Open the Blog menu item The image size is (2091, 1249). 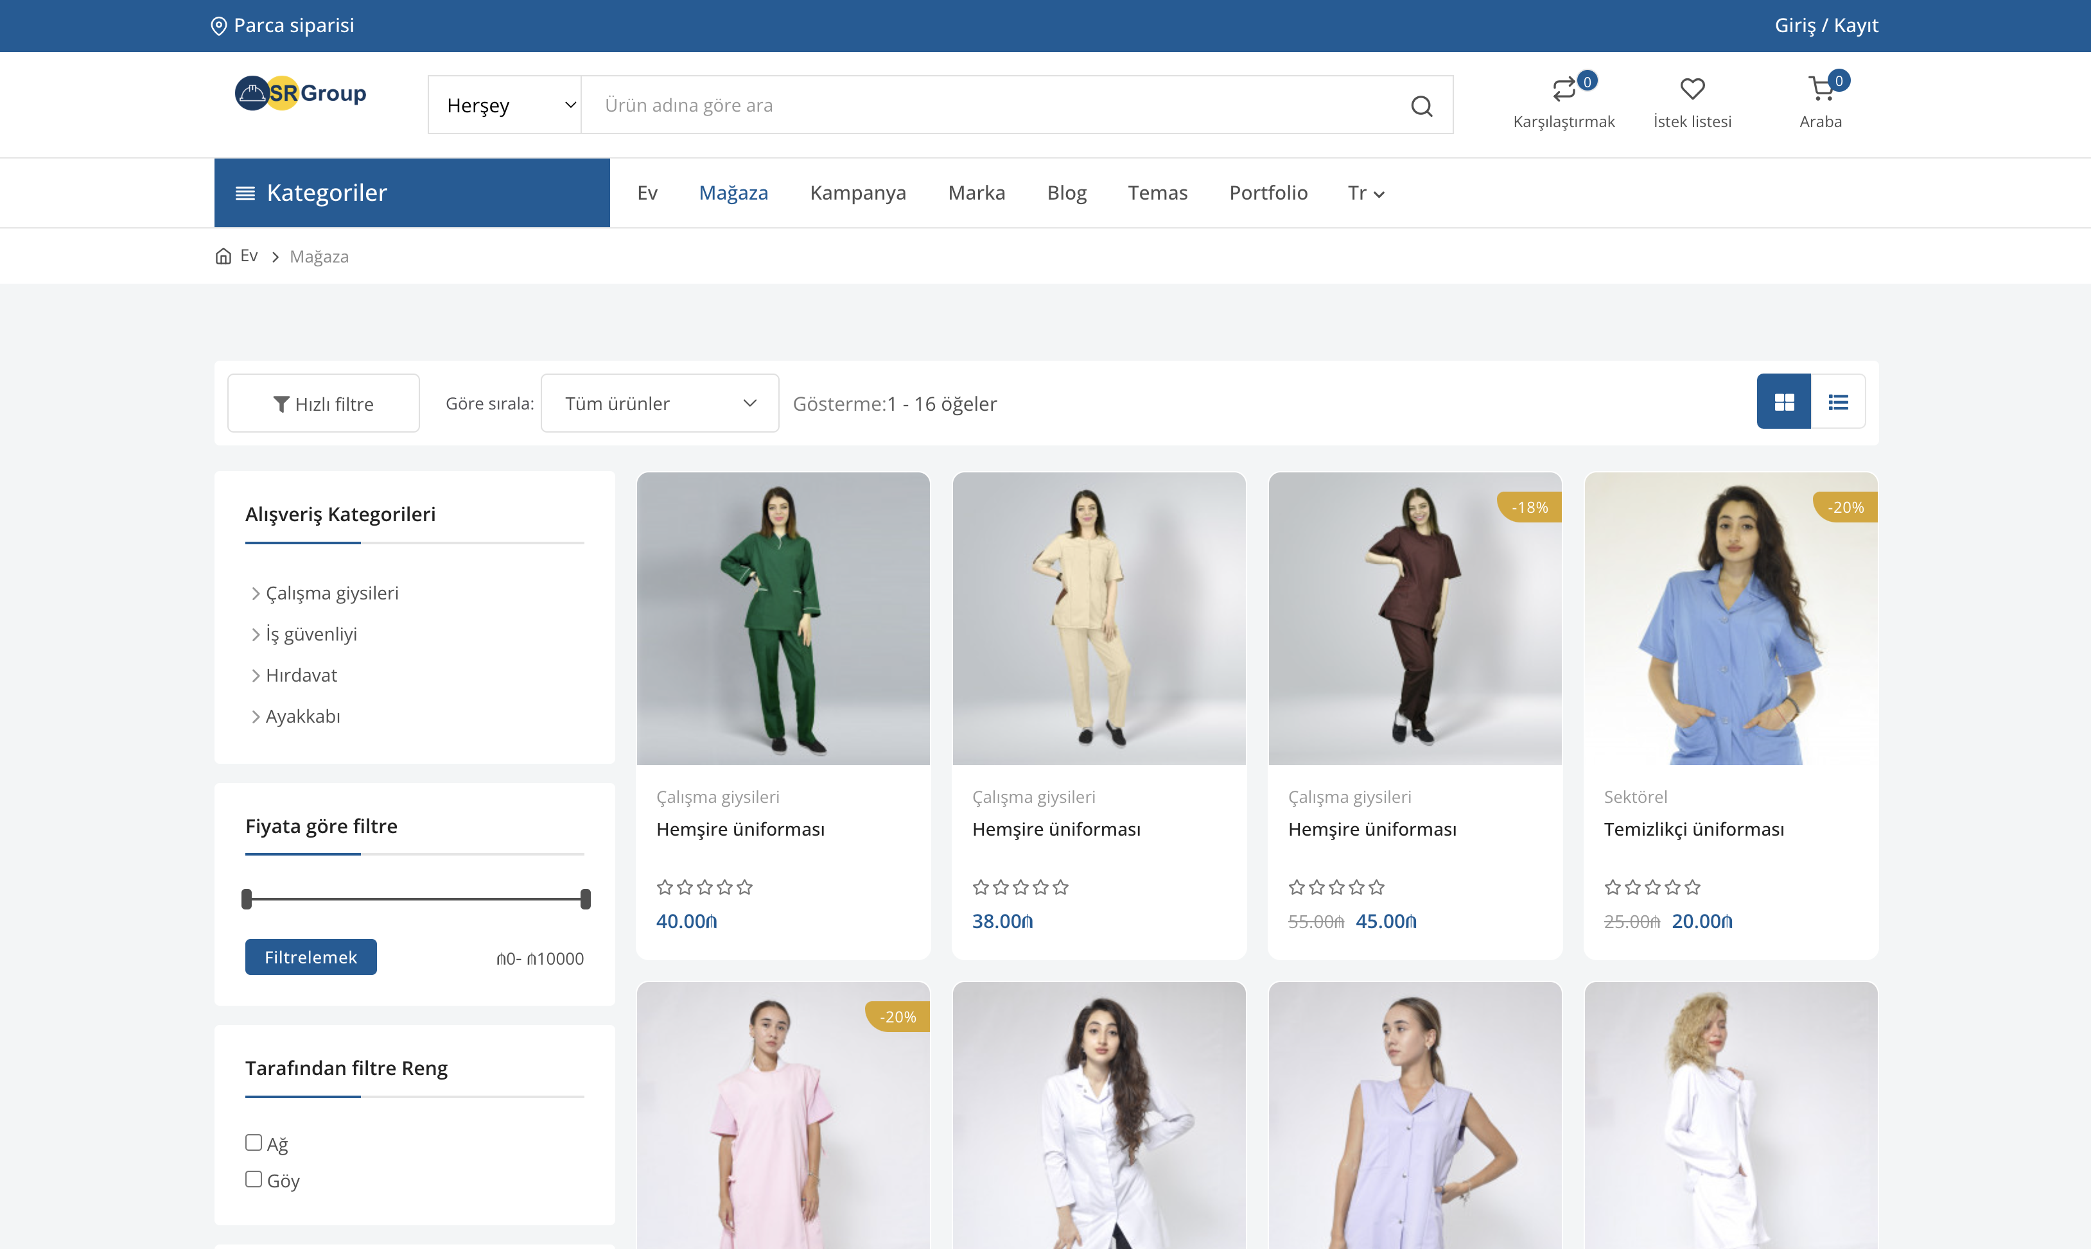1066,193
